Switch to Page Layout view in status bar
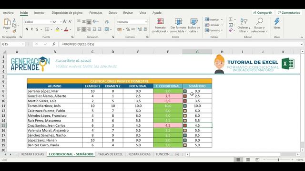The height and width of the screenshot is (171, 305). click(248, 160)
